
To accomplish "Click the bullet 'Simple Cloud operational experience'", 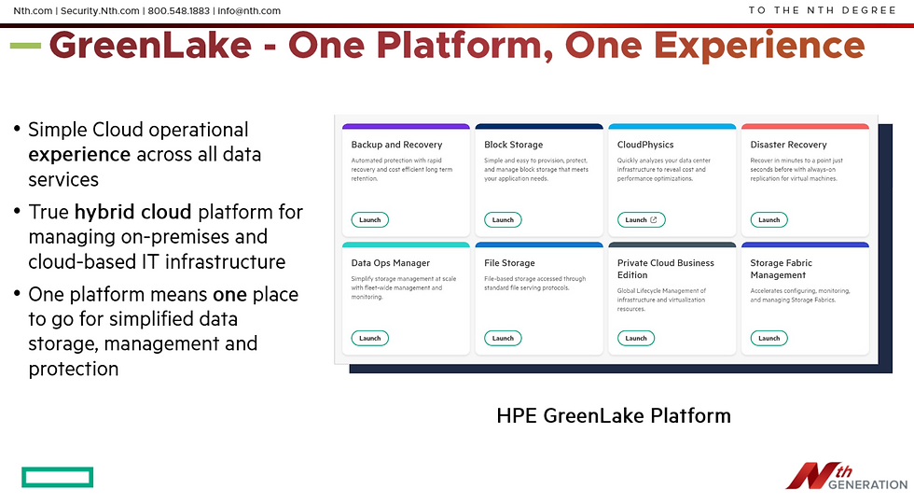I will (145, 155).
